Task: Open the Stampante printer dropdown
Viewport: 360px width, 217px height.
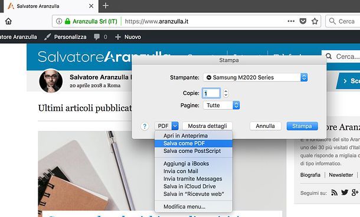Action: 256,77
